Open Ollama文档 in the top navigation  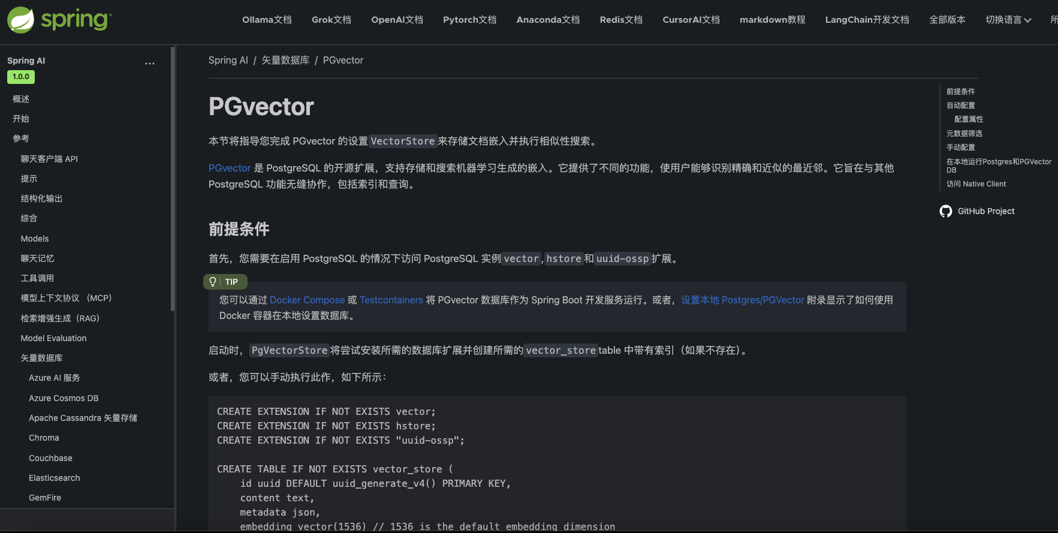[x=267, y=20]
